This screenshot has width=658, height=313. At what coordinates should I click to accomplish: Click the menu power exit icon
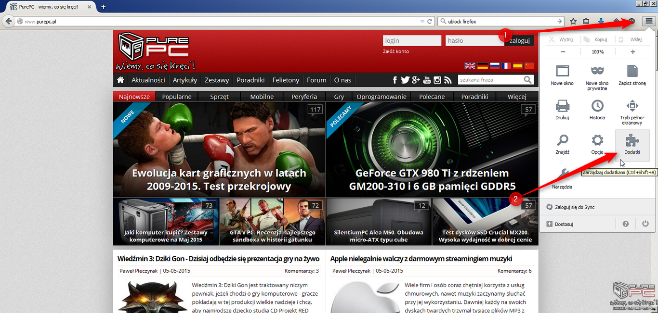pos(645,224)
